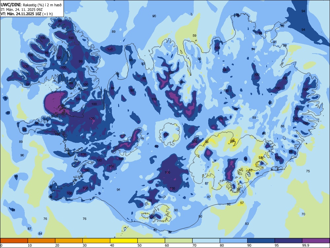Click the light blue 80–90 legend swatch
The image size is (330, 248).
(234, 241)
